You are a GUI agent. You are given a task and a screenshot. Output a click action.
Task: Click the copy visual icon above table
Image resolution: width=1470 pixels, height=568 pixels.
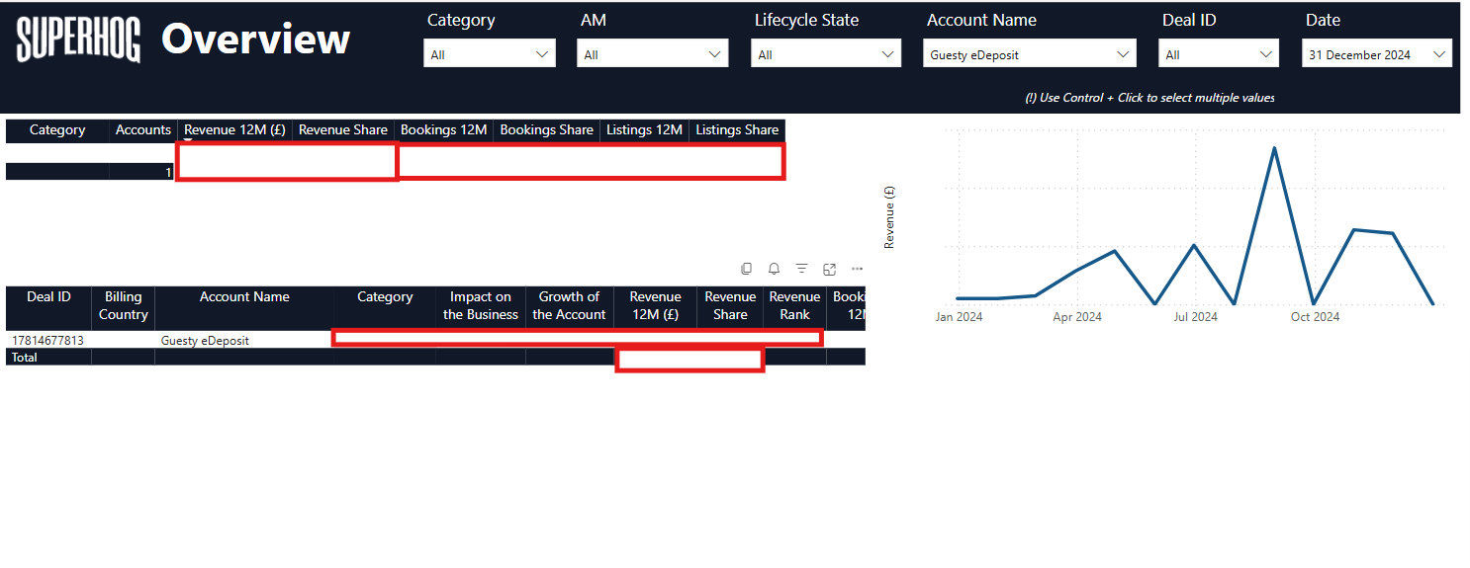pos(747,269)
